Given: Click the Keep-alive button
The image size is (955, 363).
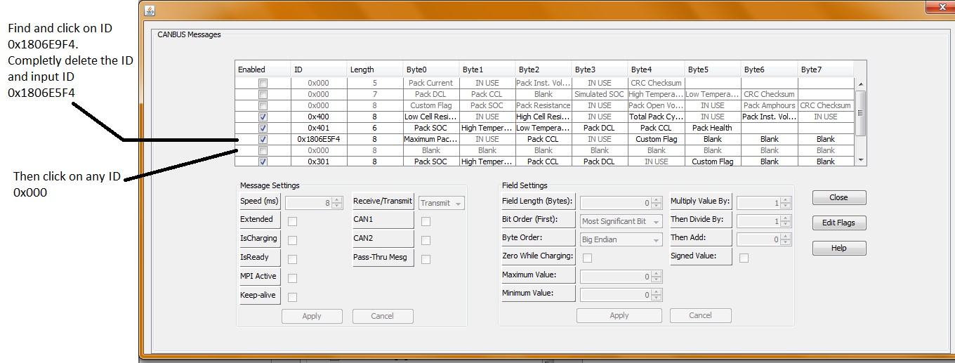Looking at the screenshot, I should pyautogui.click(x=258, y=295).
